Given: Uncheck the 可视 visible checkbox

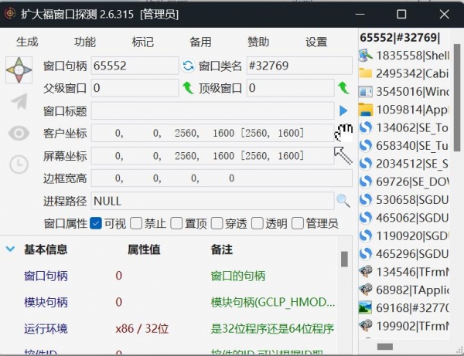Looking at the screenshot, I should [96, 223].
